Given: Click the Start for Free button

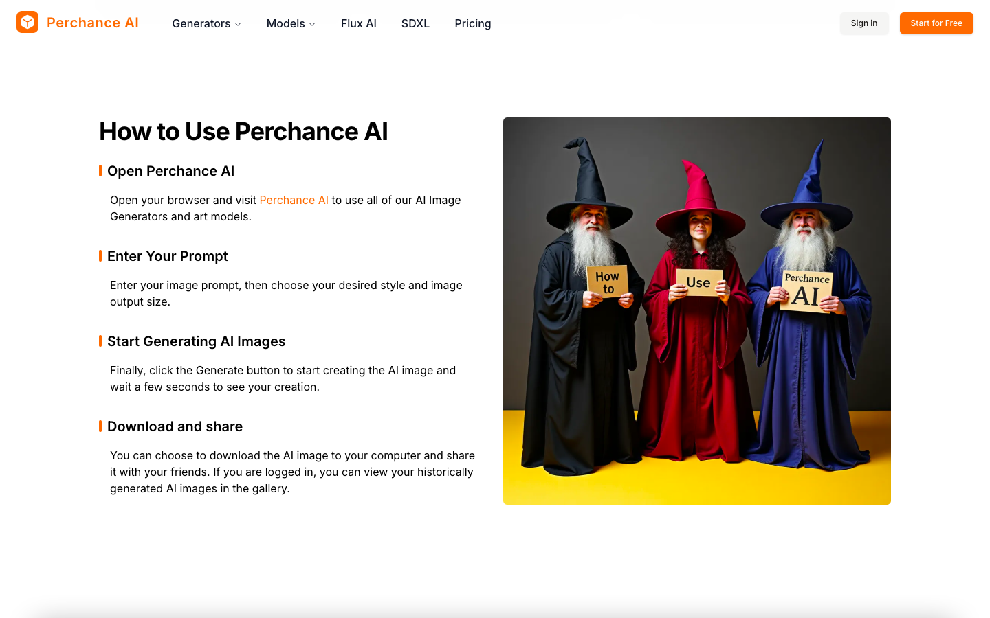Looking at the screenshot, I should tap(936, 23).
